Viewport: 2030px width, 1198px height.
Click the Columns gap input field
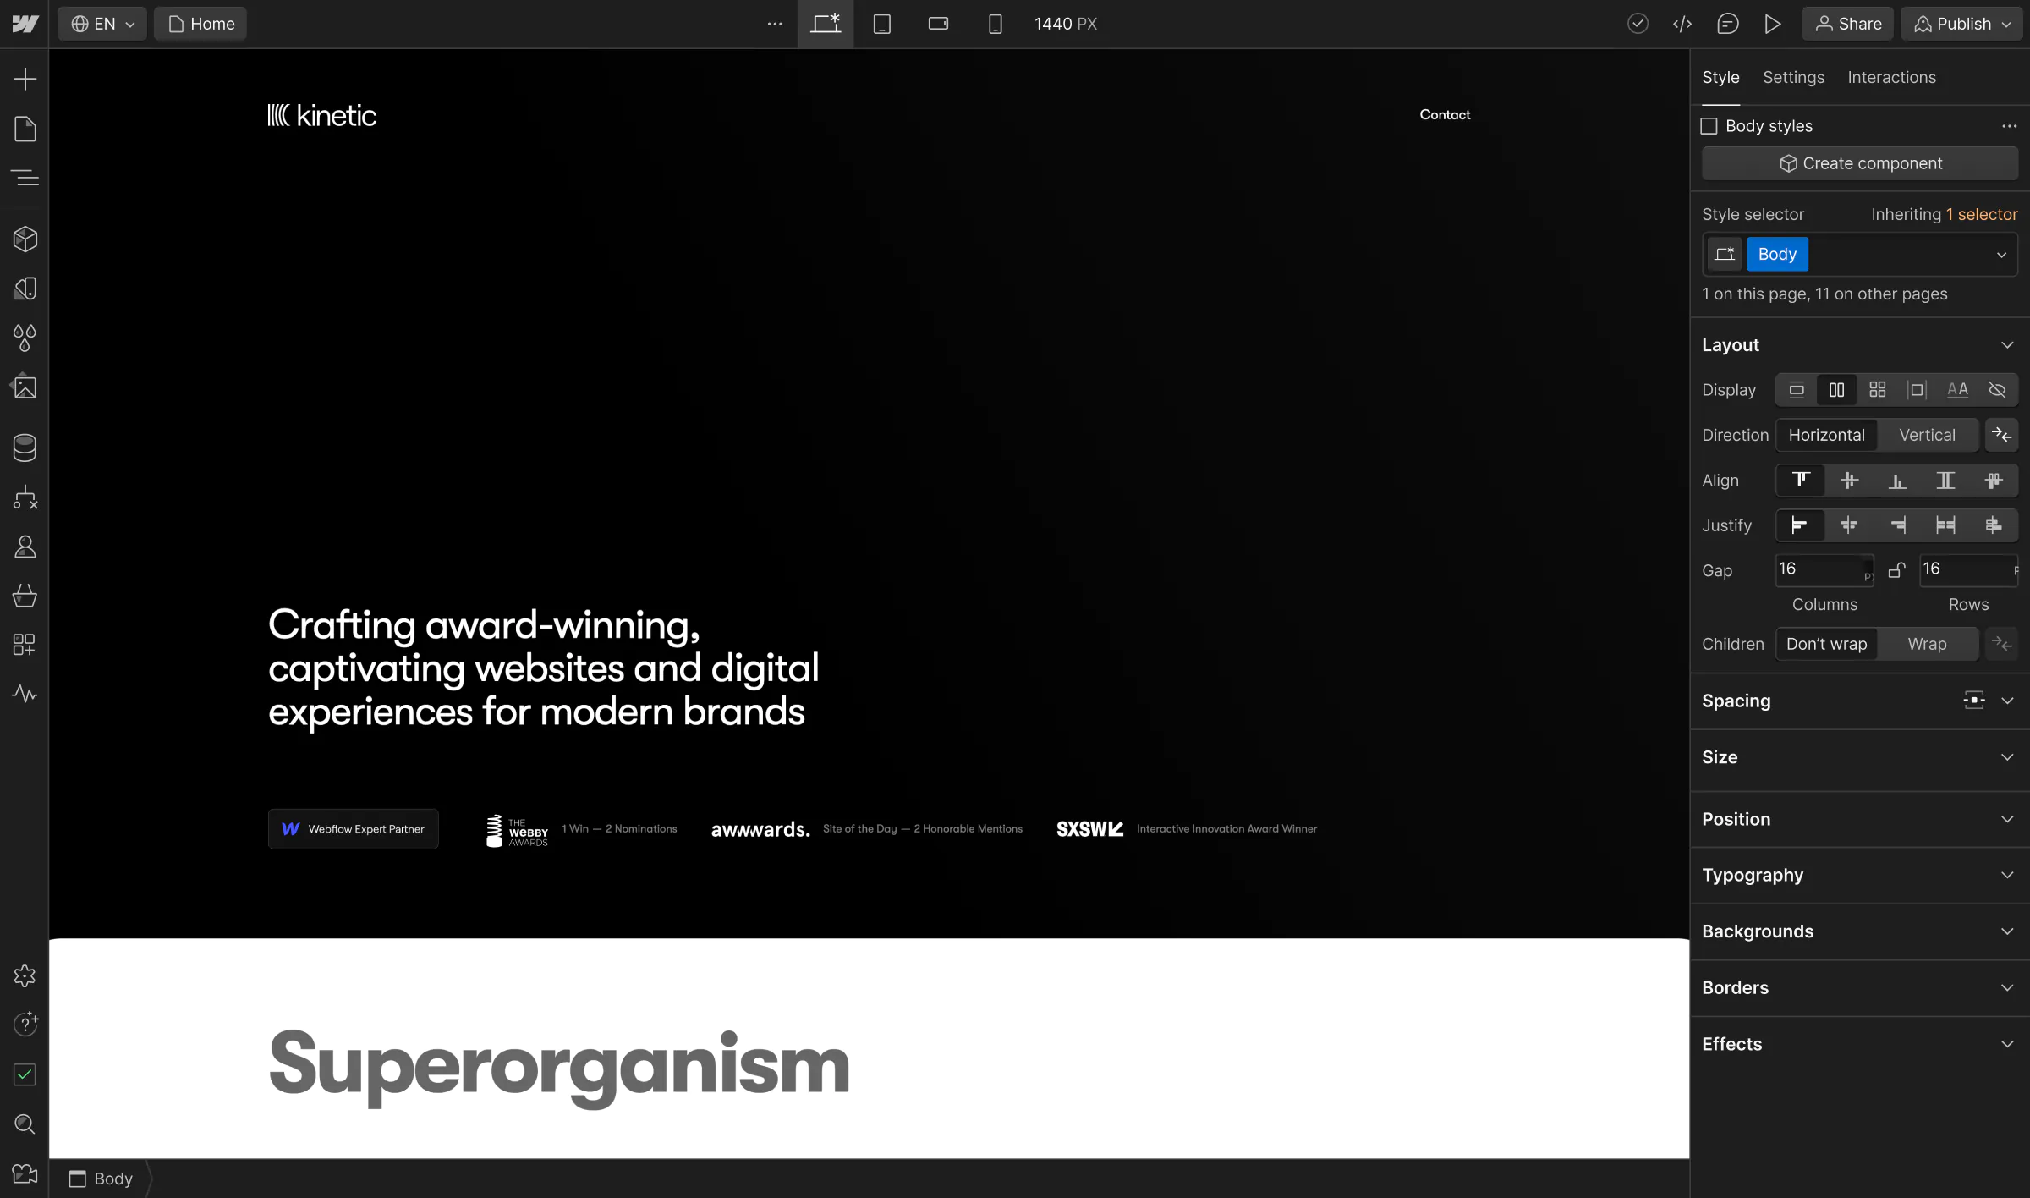(1819, 569)
